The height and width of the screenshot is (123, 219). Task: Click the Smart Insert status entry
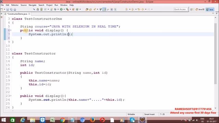[150, 114]
